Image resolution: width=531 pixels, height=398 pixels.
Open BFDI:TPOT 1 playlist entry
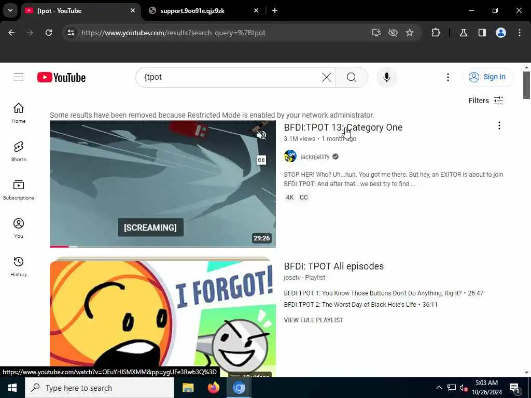point(383,293)
